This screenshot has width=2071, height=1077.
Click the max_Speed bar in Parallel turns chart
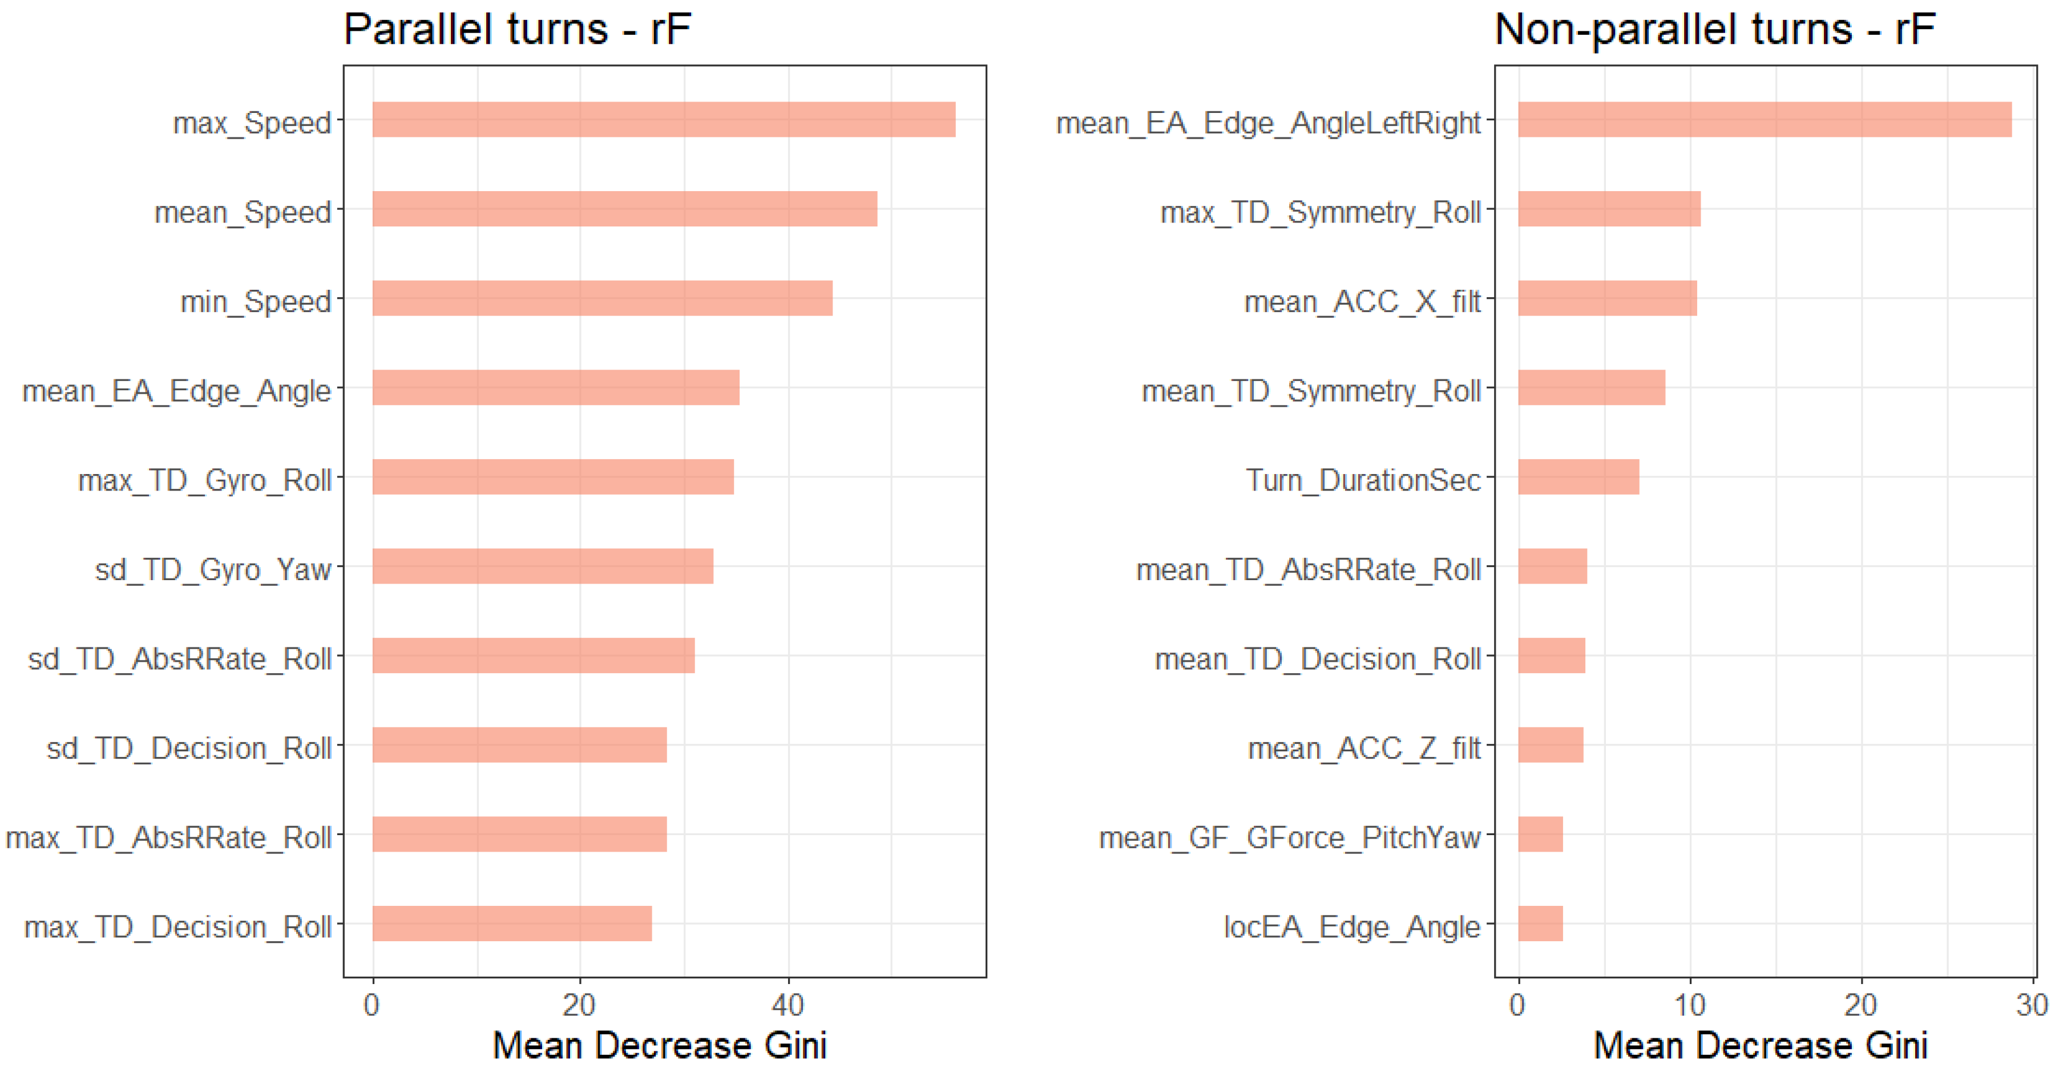[x=663, y=120]
